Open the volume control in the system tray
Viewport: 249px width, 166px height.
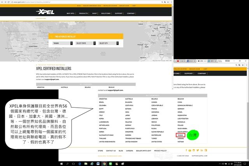(223, 164)
